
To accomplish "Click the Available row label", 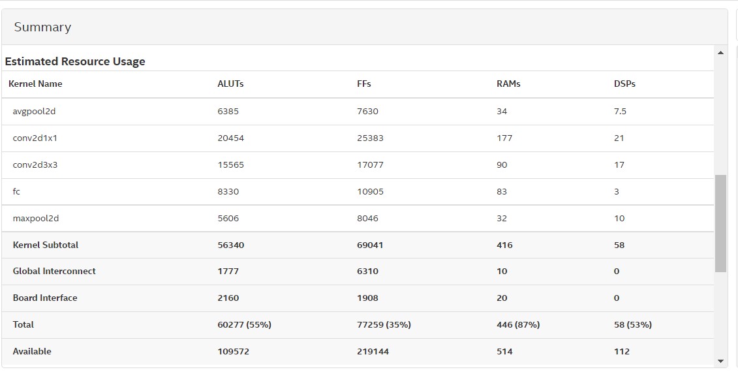I will (x=32, y=352).
